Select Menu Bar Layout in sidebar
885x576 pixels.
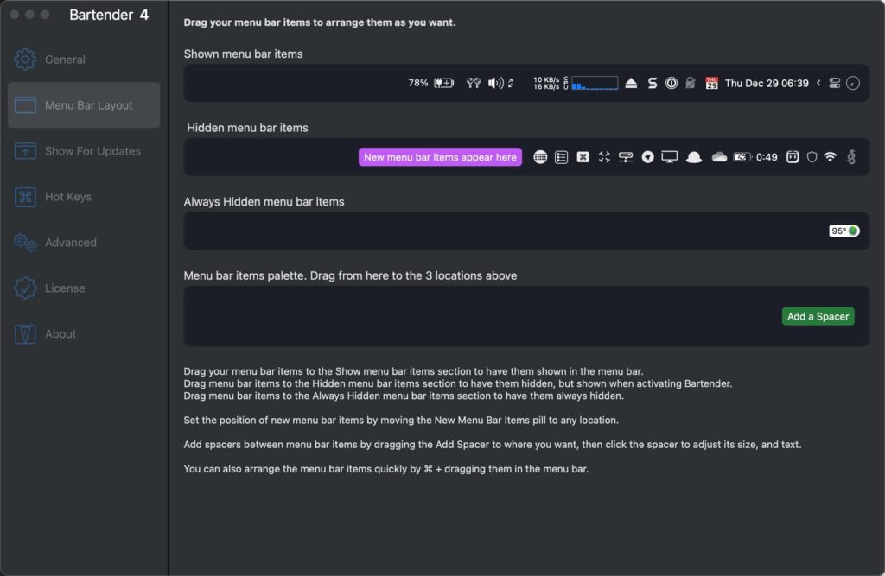pos(84,105)
